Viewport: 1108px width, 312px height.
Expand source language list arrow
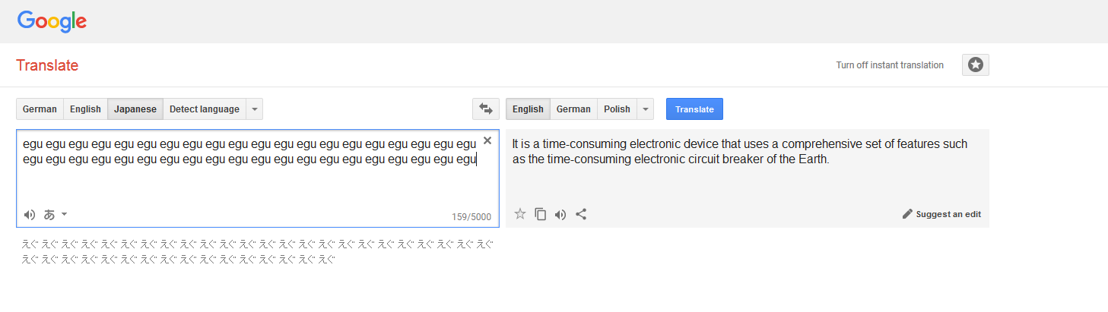(x=255, y=109)
